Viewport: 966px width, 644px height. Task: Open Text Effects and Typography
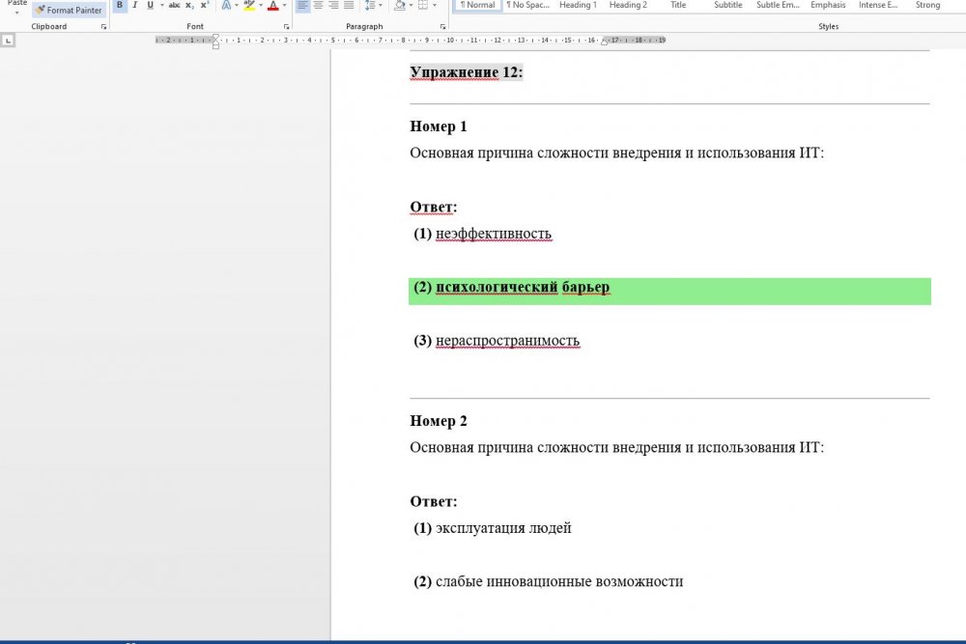(x=226, y=6)
